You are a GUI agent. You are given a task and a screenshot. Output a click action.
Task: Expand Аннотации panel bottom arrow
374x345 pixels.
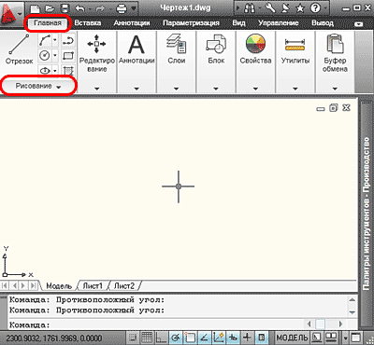click(137, 89)
